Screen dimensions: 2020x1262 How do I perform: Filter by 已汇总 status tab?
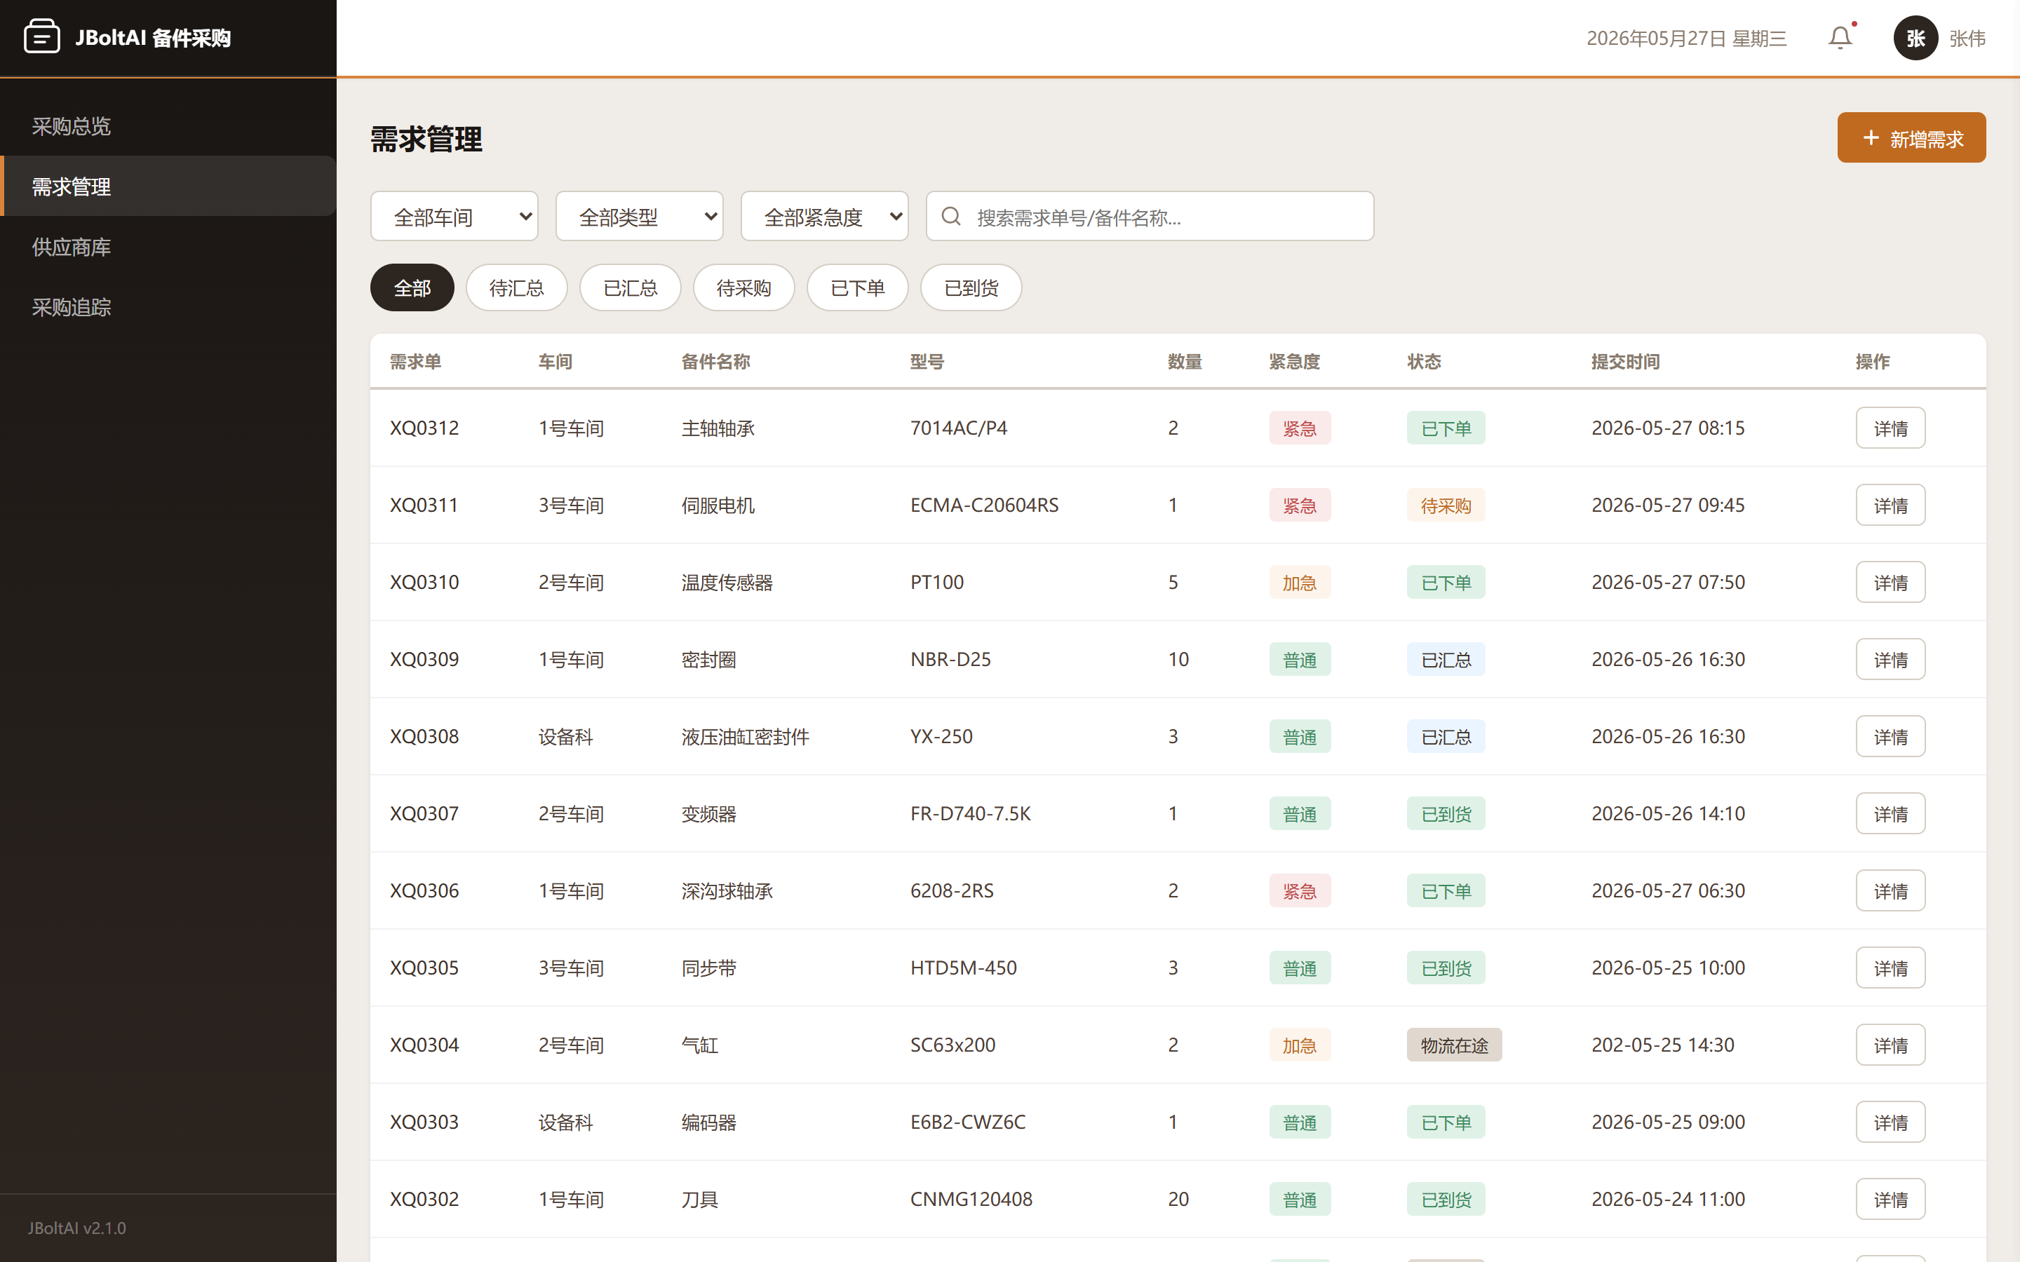631,288
